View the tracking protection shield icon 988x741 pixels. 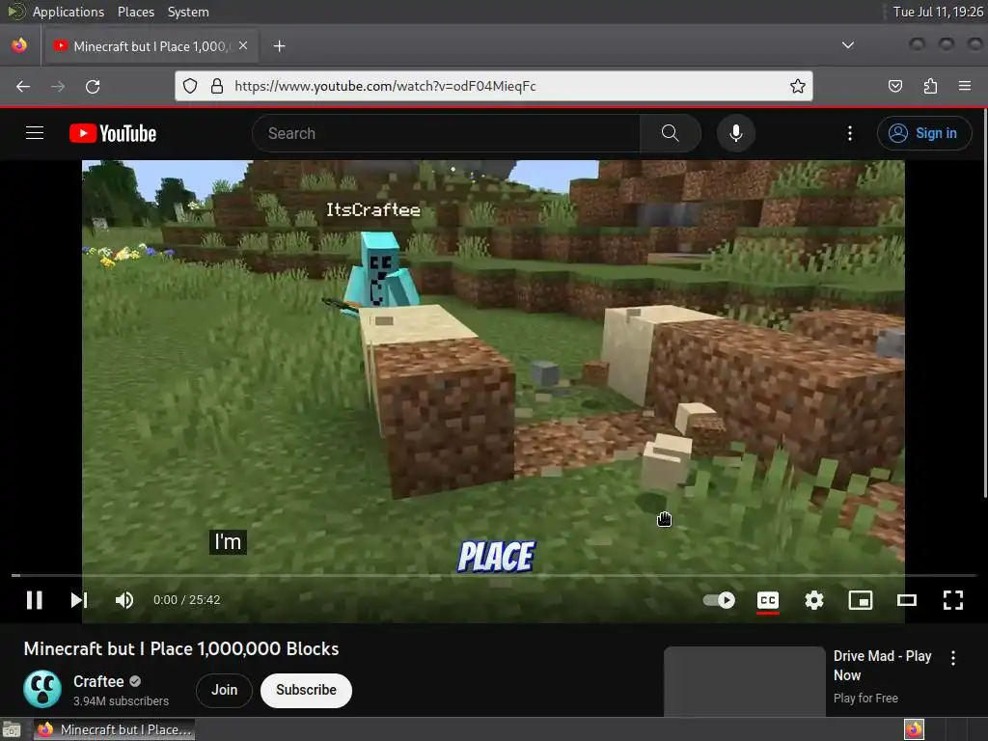click(x=190, y=86)
